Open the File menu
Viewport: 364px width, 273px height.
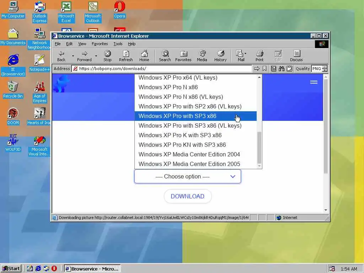[58, 44]
